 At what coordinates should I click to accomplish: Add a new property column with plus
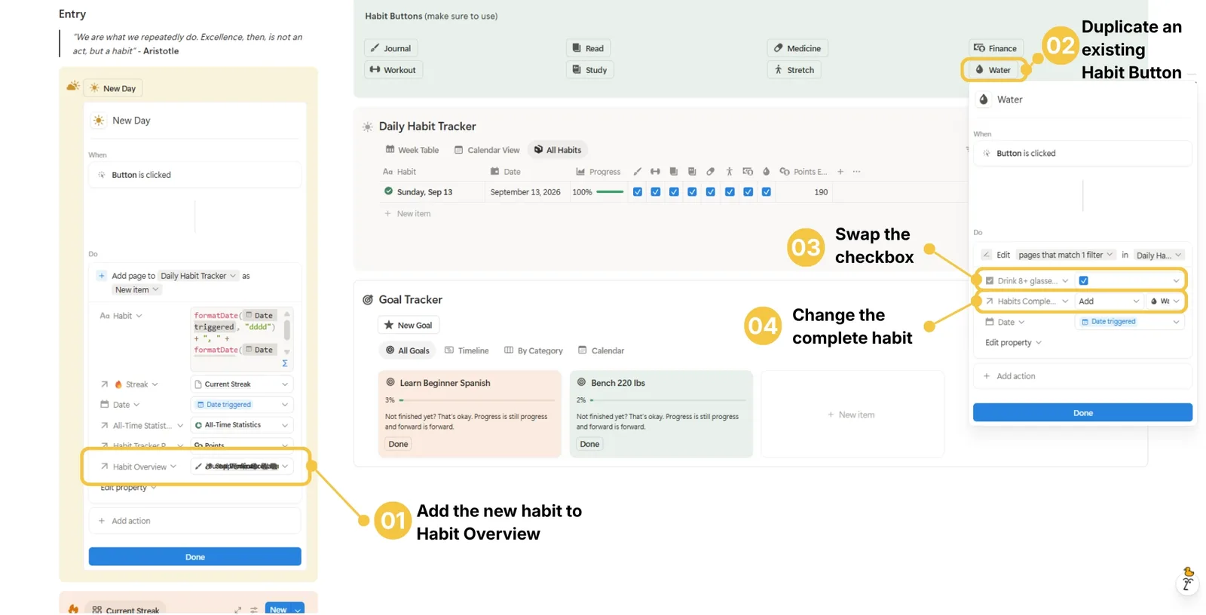tap(840, 172)
